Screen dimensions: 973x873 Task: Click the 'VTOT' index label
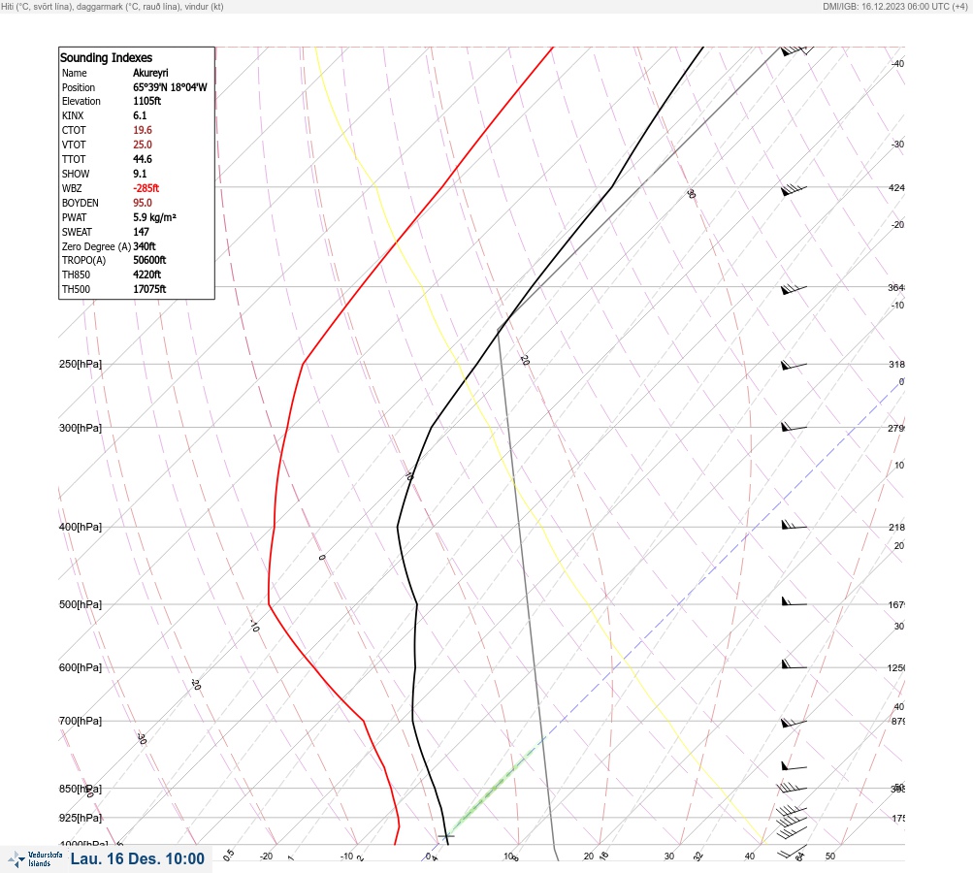74,145
